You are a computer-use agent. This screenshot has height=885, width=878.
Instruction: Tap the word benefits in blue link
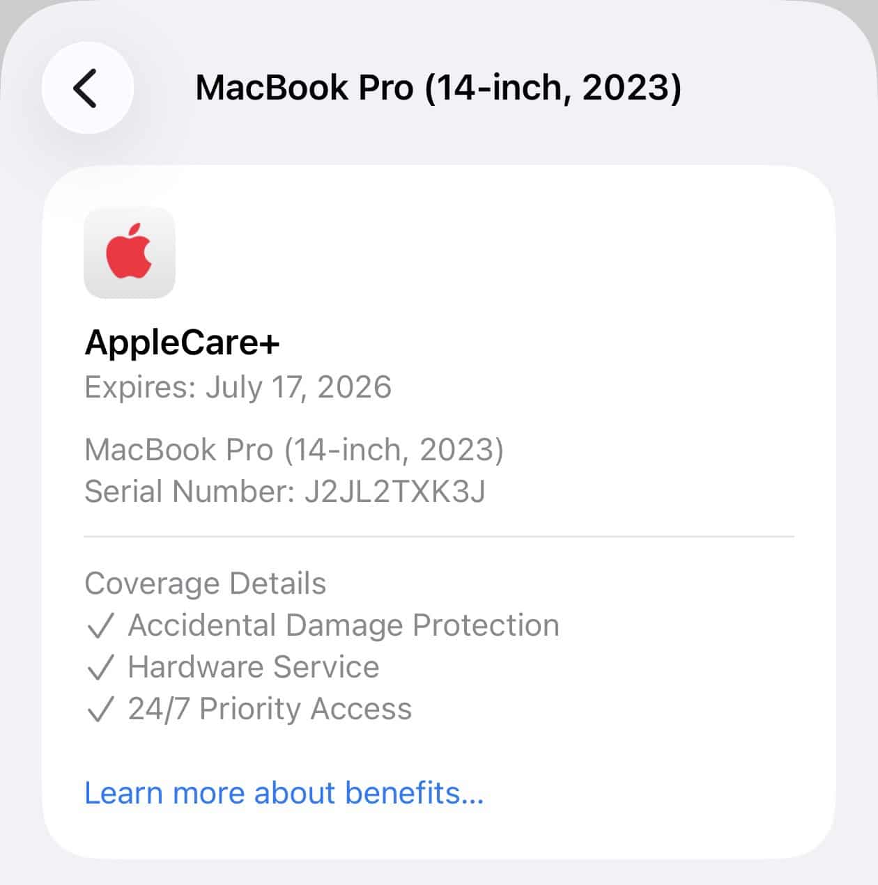click(414, 792)
